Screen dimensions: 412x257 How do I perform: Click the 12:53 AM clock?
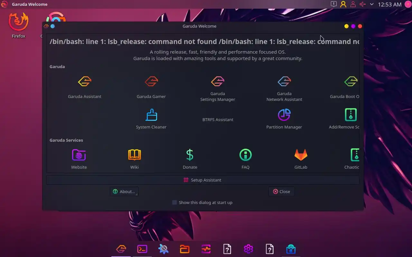click(390, 4)
